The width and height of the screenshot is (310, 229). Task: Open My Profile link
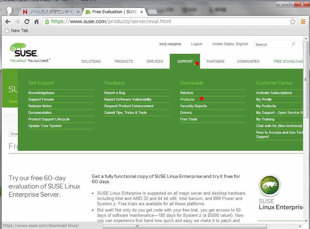[264, 99]
